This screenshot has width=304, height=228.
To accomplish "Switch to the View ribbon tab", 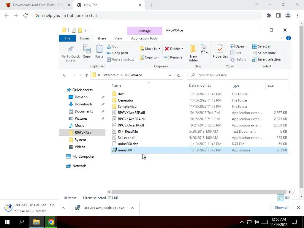I will point(118,38).
